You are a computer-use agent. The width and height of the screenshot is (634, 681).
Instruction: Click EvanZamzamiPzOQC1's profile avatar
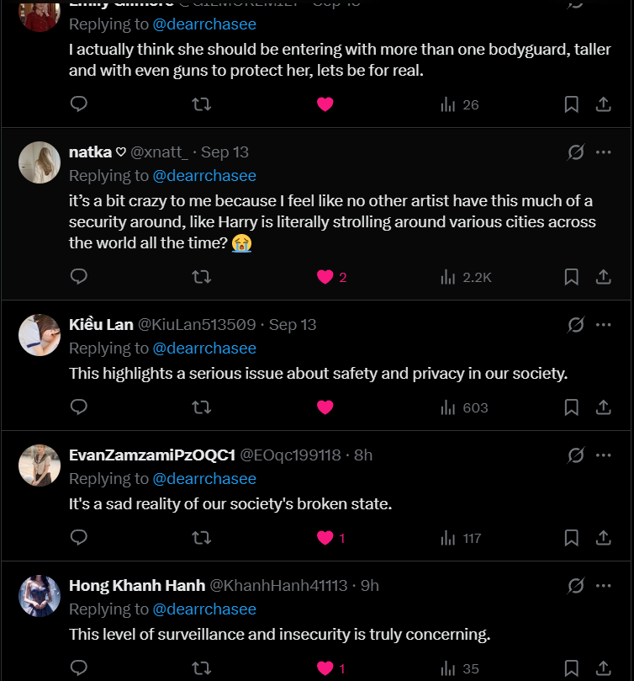[x=39, y=466]
